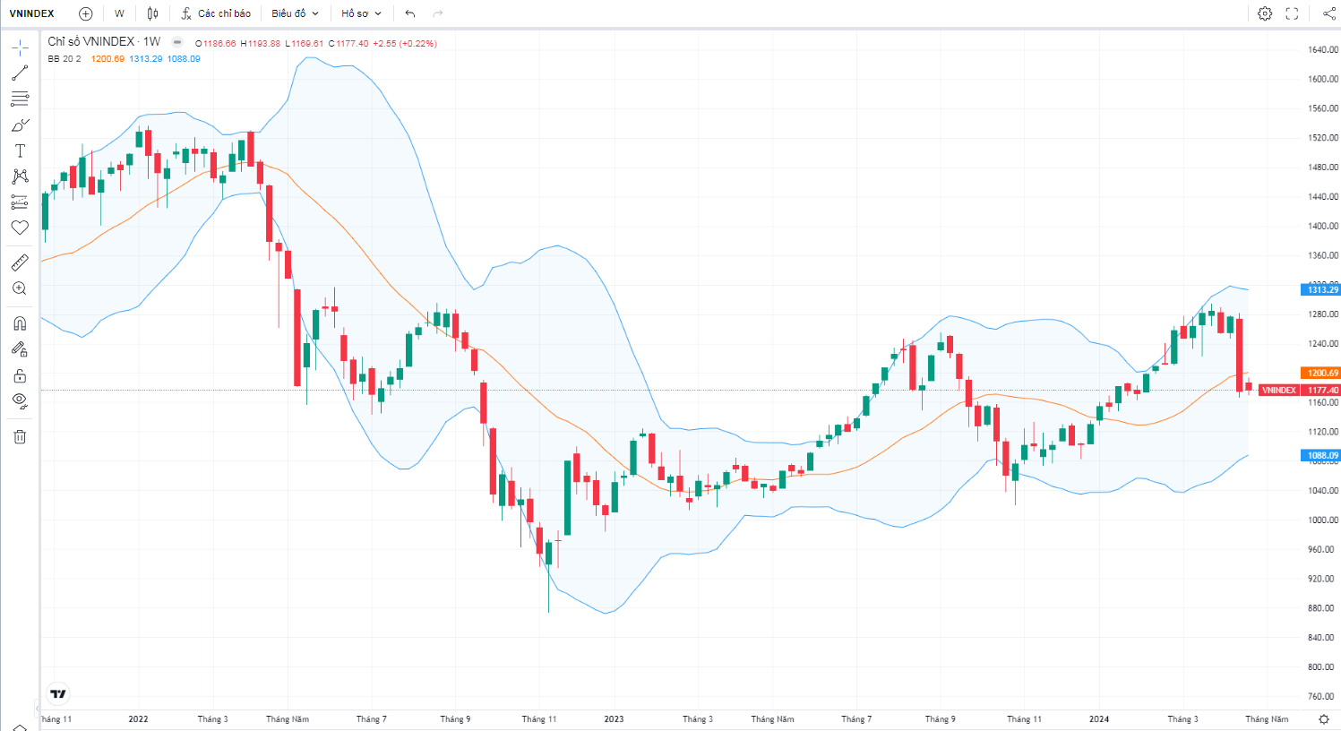
Task: Open chart settings gear in top bar
Action: 1265,13
